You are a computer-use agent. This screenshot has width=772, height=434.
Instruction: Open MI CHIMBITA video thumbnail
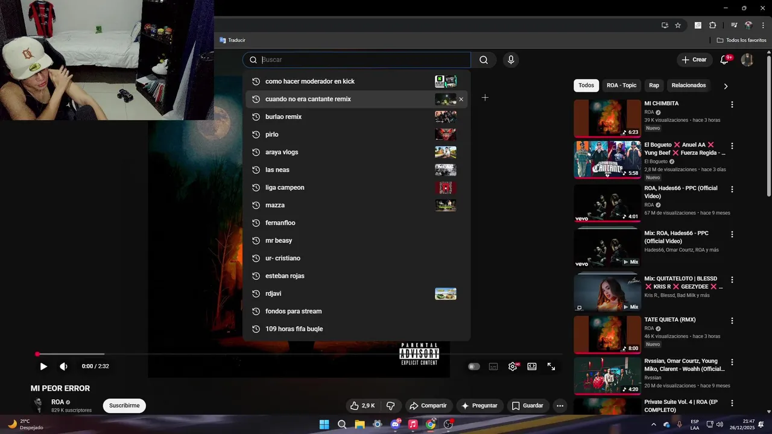[607, 118]
